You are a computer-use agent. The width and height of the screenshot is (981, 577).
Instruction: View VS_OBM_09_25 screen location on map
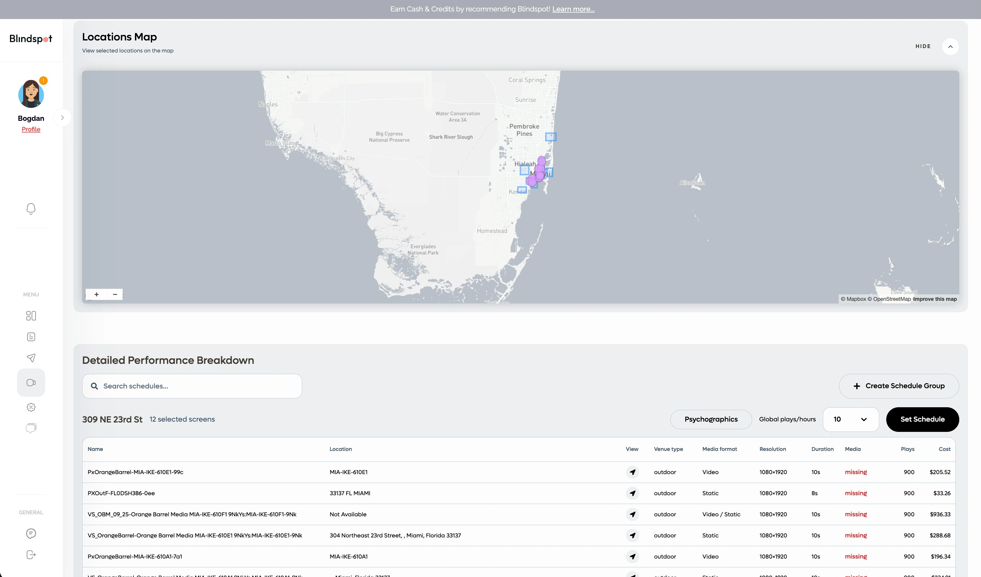pos(632,514)
